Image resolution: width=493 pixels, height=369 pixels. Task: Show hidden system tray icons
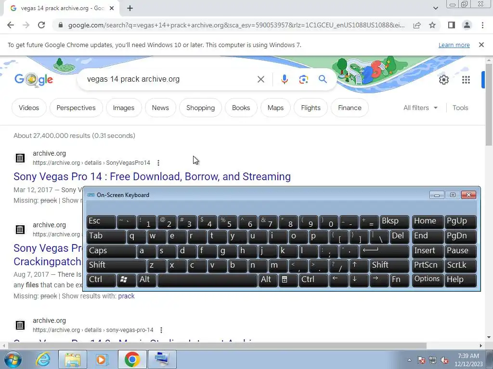click(x=409, y=360)
